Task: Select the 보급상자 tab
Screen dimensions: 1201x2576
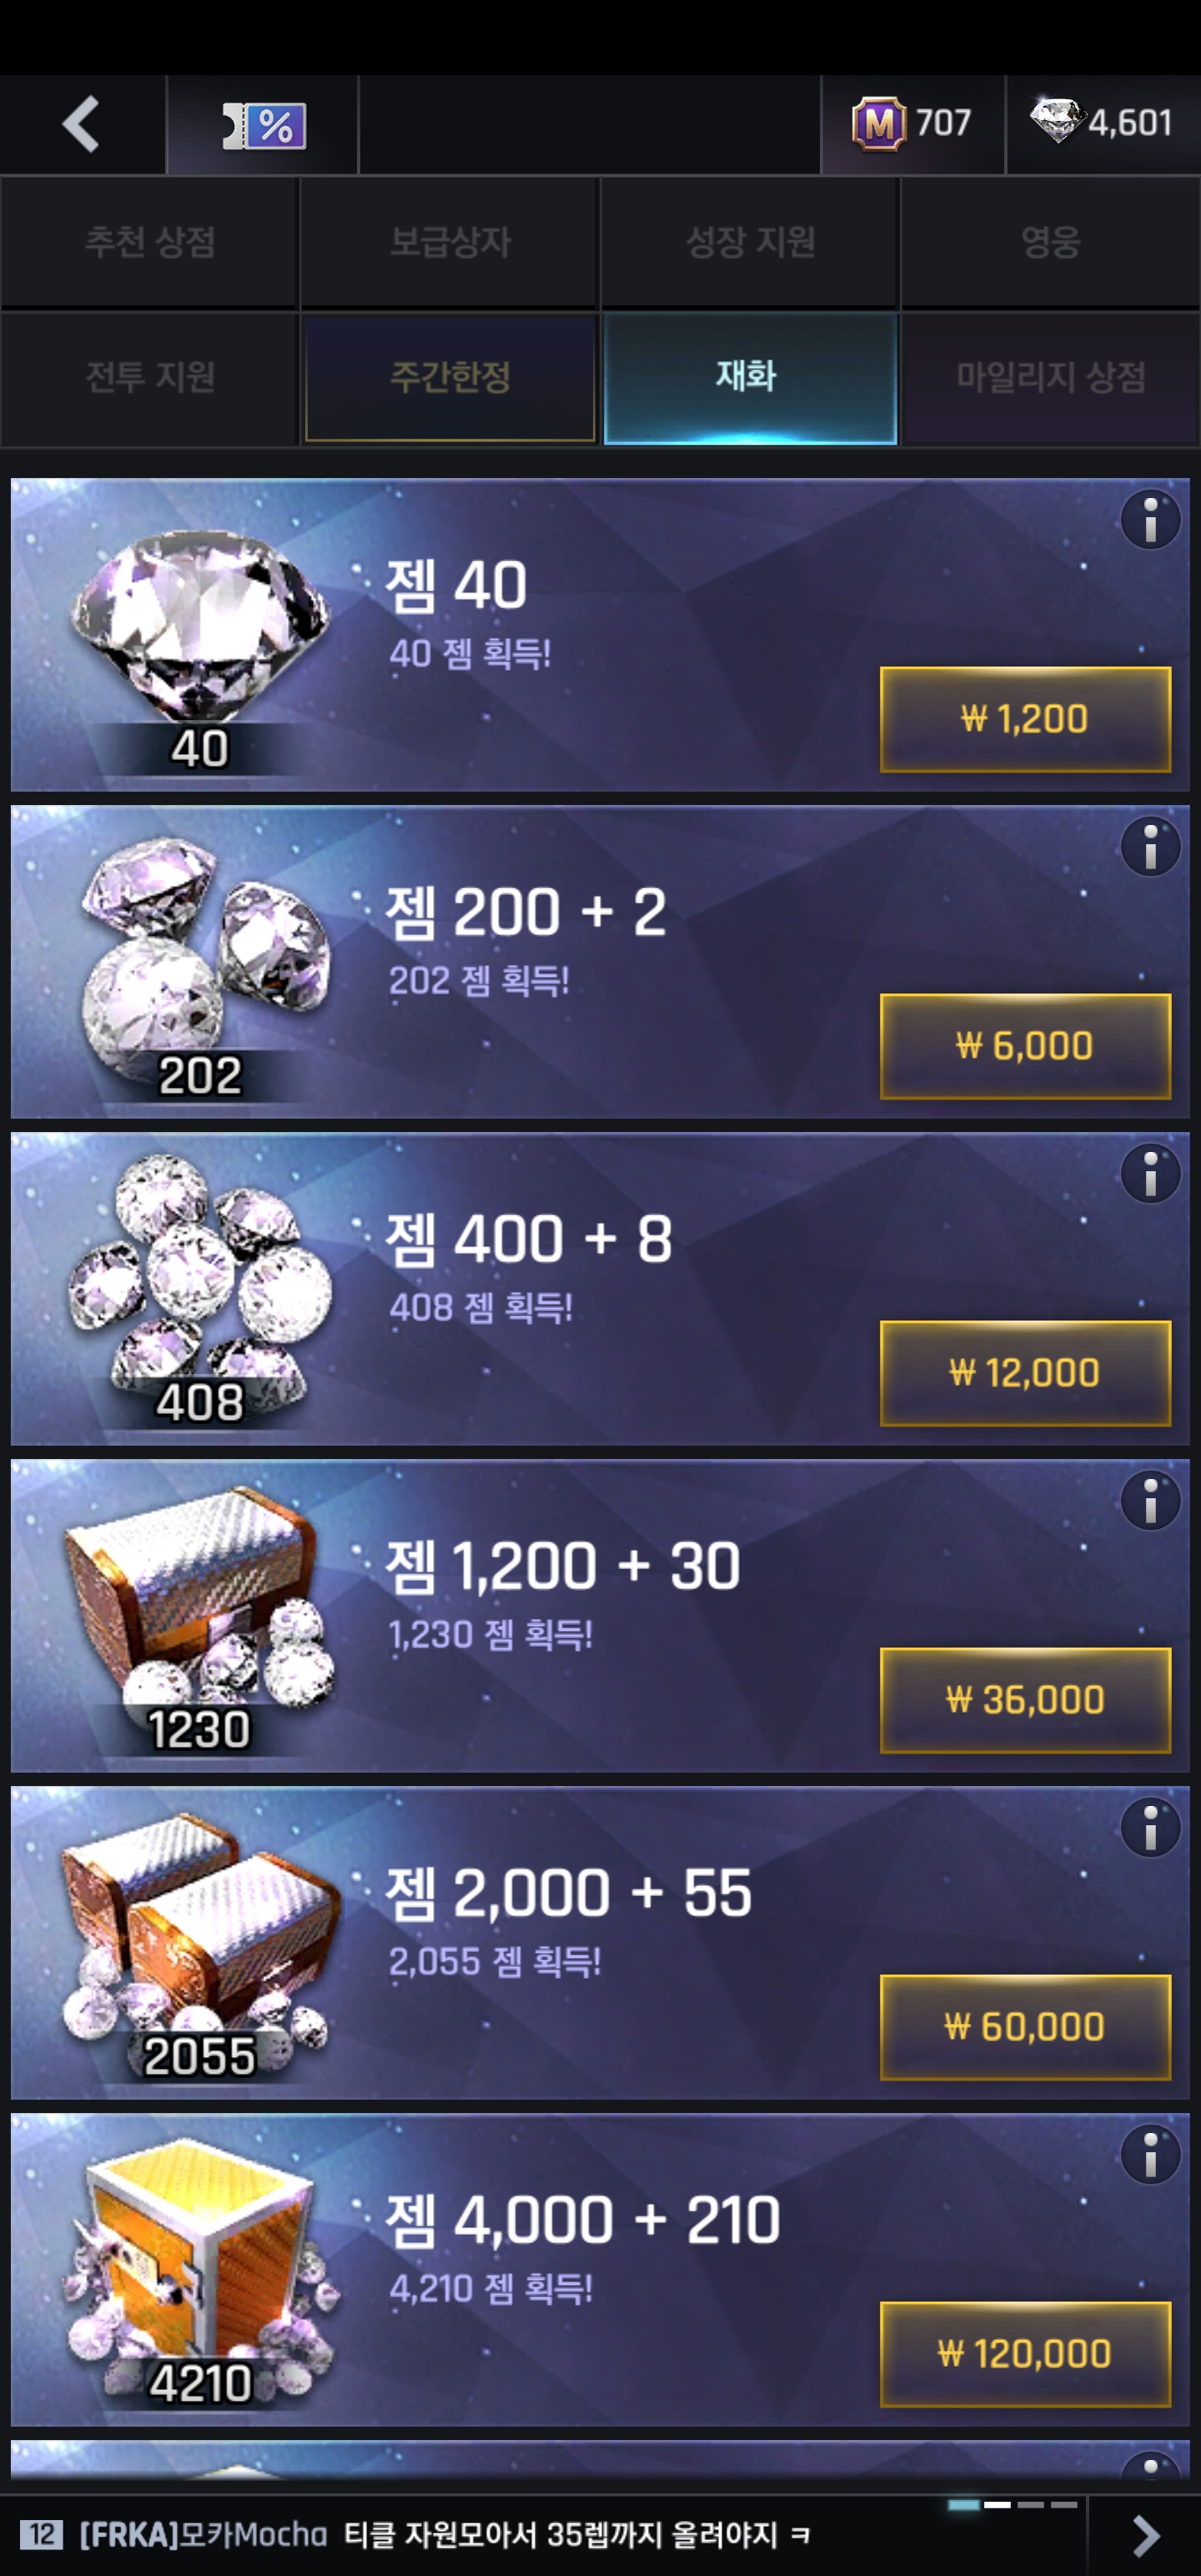Action: [x=450, y=241]
